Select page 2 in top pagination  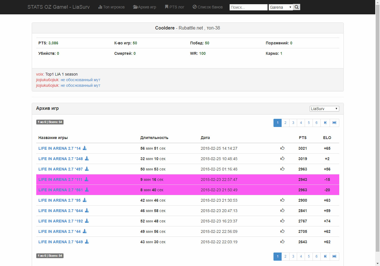[285, 123]
